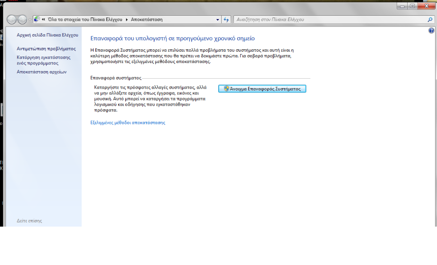Open the address bar history dropdown
Viewport: 437px width, 265px height.
218,19
